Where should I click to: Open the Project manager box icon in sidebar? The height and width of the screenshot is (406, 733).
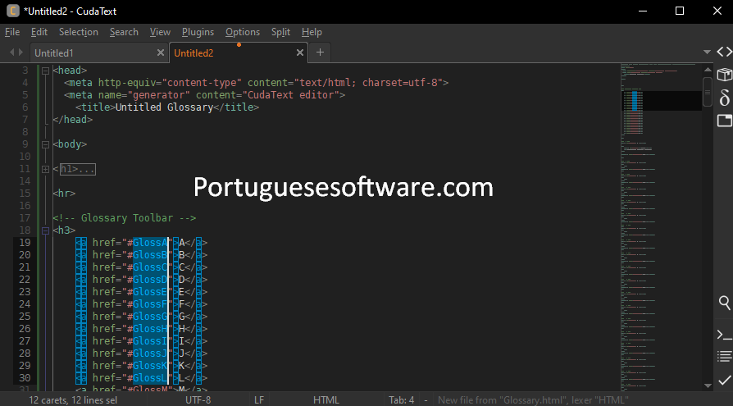click(x=724, y=75)
